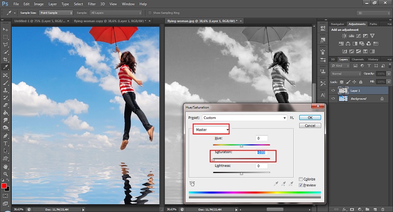The image size is (393, 212).
Task: Select the Horizontal Type tool
Action: (5, 143)
